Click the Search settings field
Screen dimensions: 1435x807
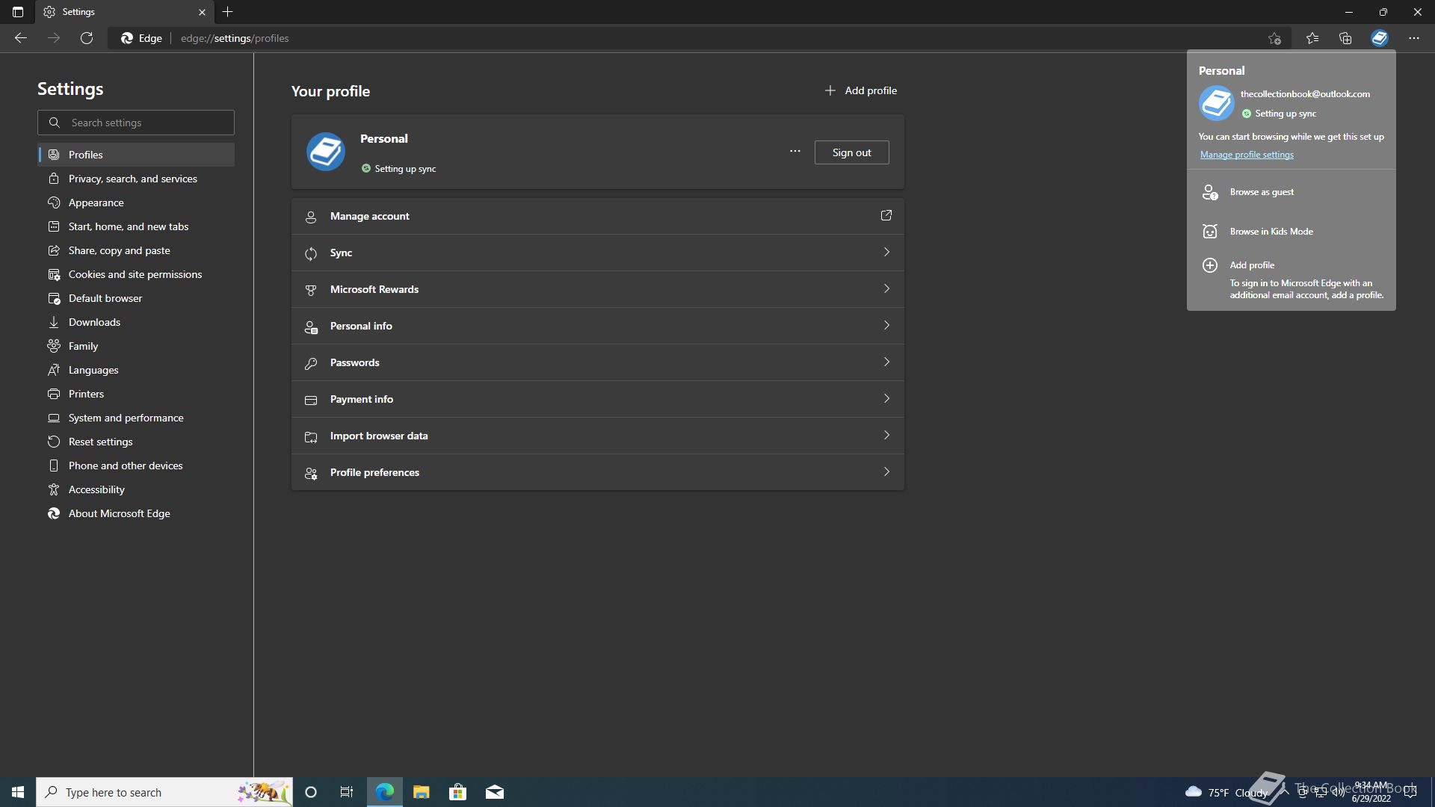[136, 123]
